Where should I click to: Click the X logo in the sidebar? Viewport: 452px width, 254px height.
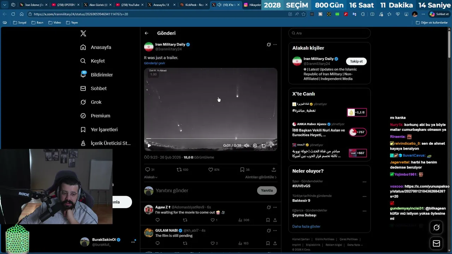[83, 34]
